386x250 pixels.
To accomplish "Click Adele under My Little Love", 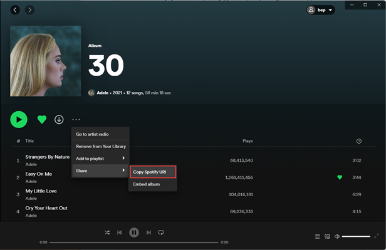I will [x=31, y=198].
